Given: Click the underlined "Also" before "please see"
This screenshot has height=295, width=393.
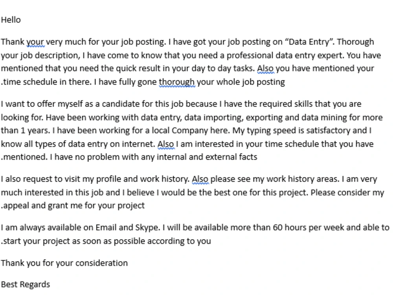Looking at the screenshot, I should pyautogui.click(x=200, y=179).
